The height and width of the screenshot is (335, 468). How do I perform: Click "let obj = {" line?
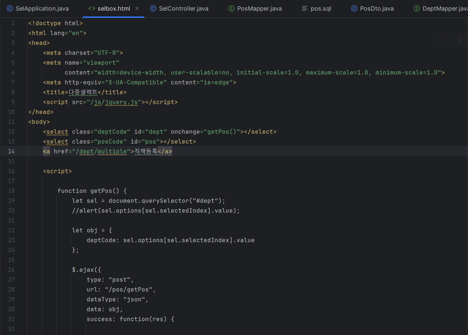pyautogui.click(x=92, y=230)
